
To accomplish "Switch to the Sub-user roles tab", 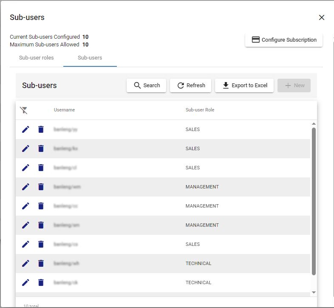I will 37,58.
